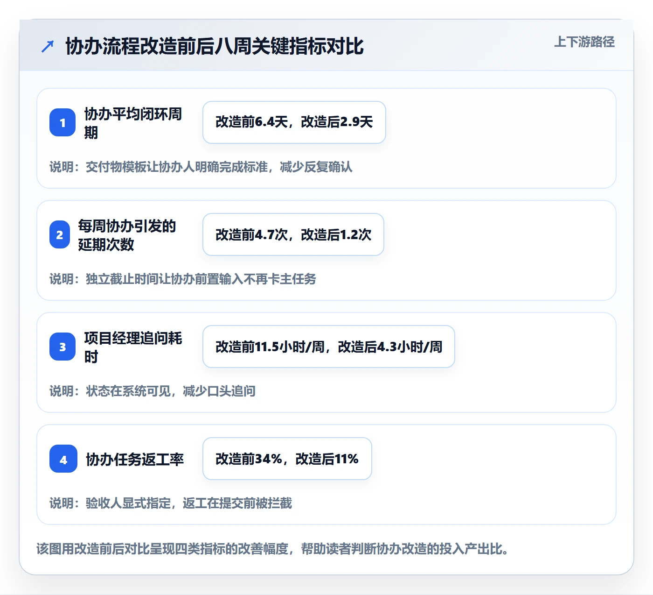Select the number 2 badge
The height and width of the screenshot is (595, 653).
point(60,234)
